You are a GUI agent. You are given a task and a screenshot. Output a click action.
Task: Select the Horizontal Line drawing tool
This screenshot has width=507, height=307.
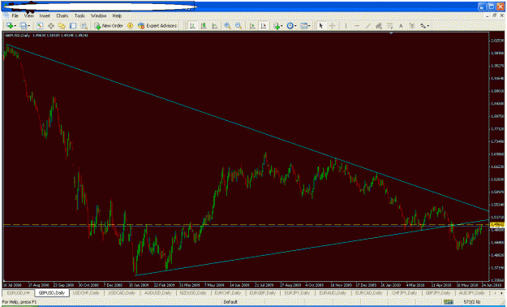point(357,26)
